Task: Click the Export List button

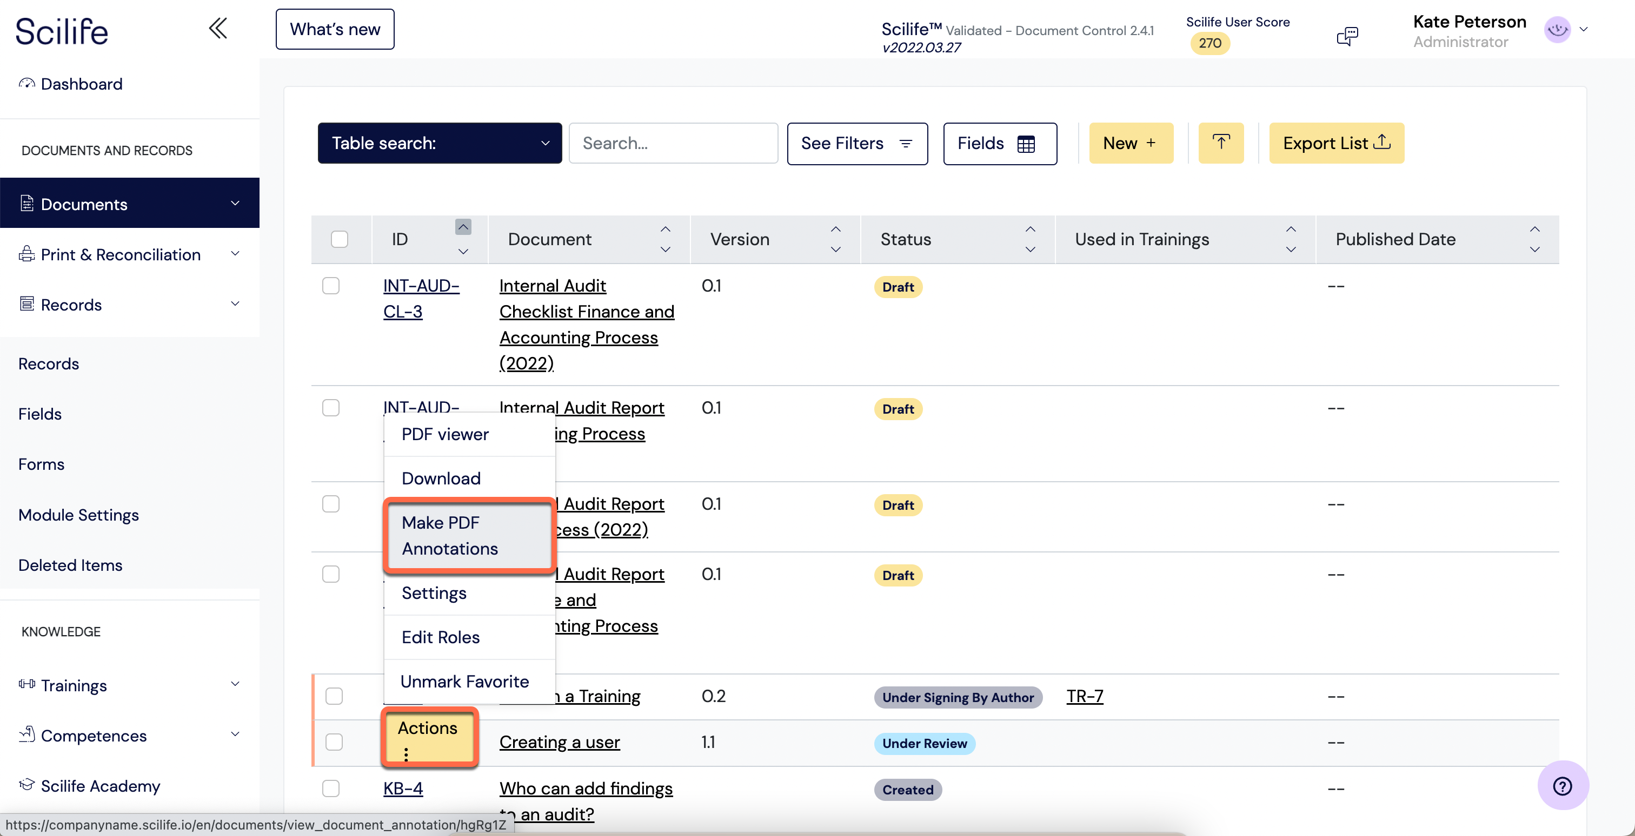Action: click(1336, 143)
